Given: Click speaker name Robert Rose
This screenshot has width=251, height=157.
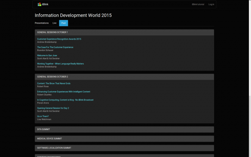Looking at the screenshot, I should [43, 86].
